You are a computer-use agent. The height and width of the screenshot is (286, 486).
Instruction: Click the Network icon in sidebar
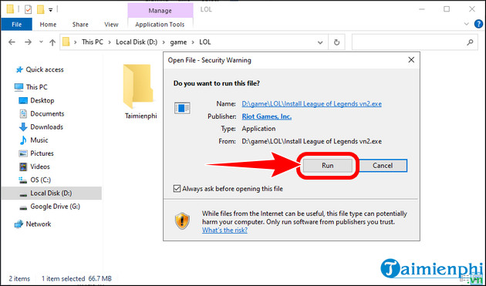point(19,224)
